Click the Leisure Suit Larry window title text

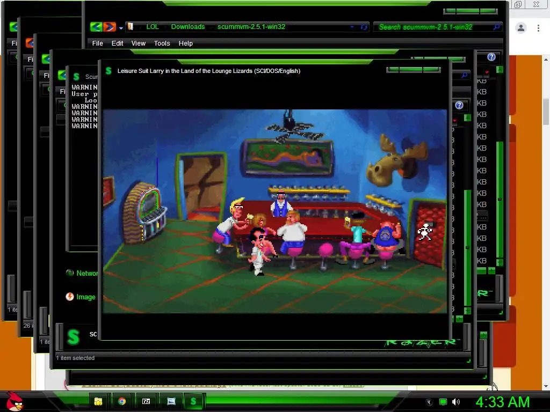[209, 71]
